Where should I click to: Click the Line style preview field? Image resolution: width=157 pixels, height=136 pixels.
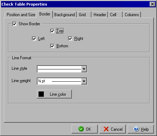(x=59, y=69)
